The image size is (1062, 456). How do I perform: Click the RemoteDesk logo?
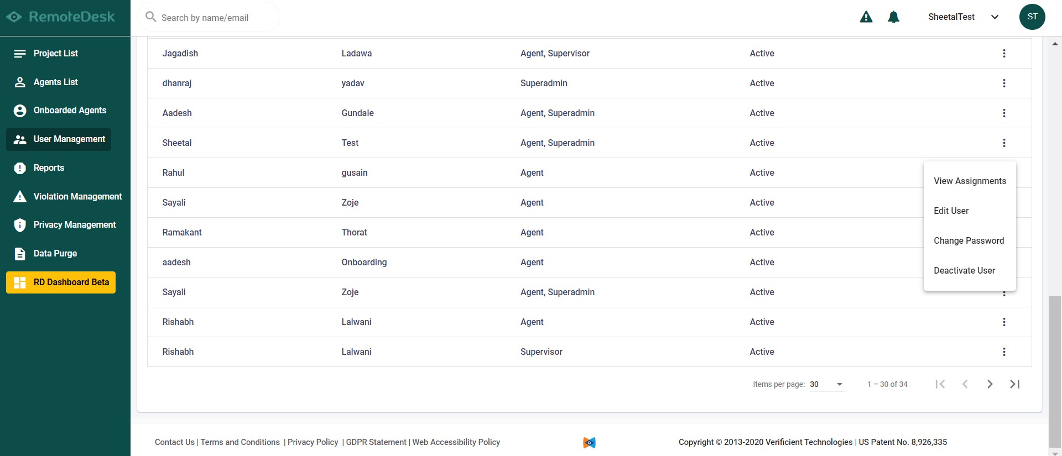[x=60, y=17]
